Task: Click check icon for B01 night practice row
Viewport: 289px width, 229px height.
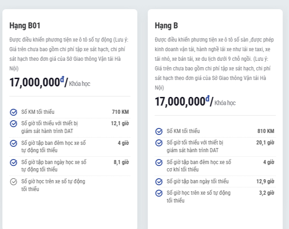Action: tap(13, 143)
